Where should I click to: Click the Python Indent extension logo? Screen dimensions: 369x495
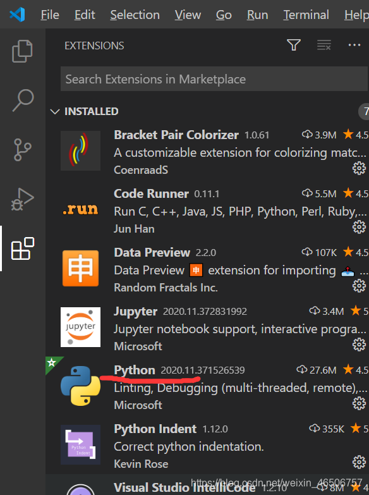tap(80, 444)
